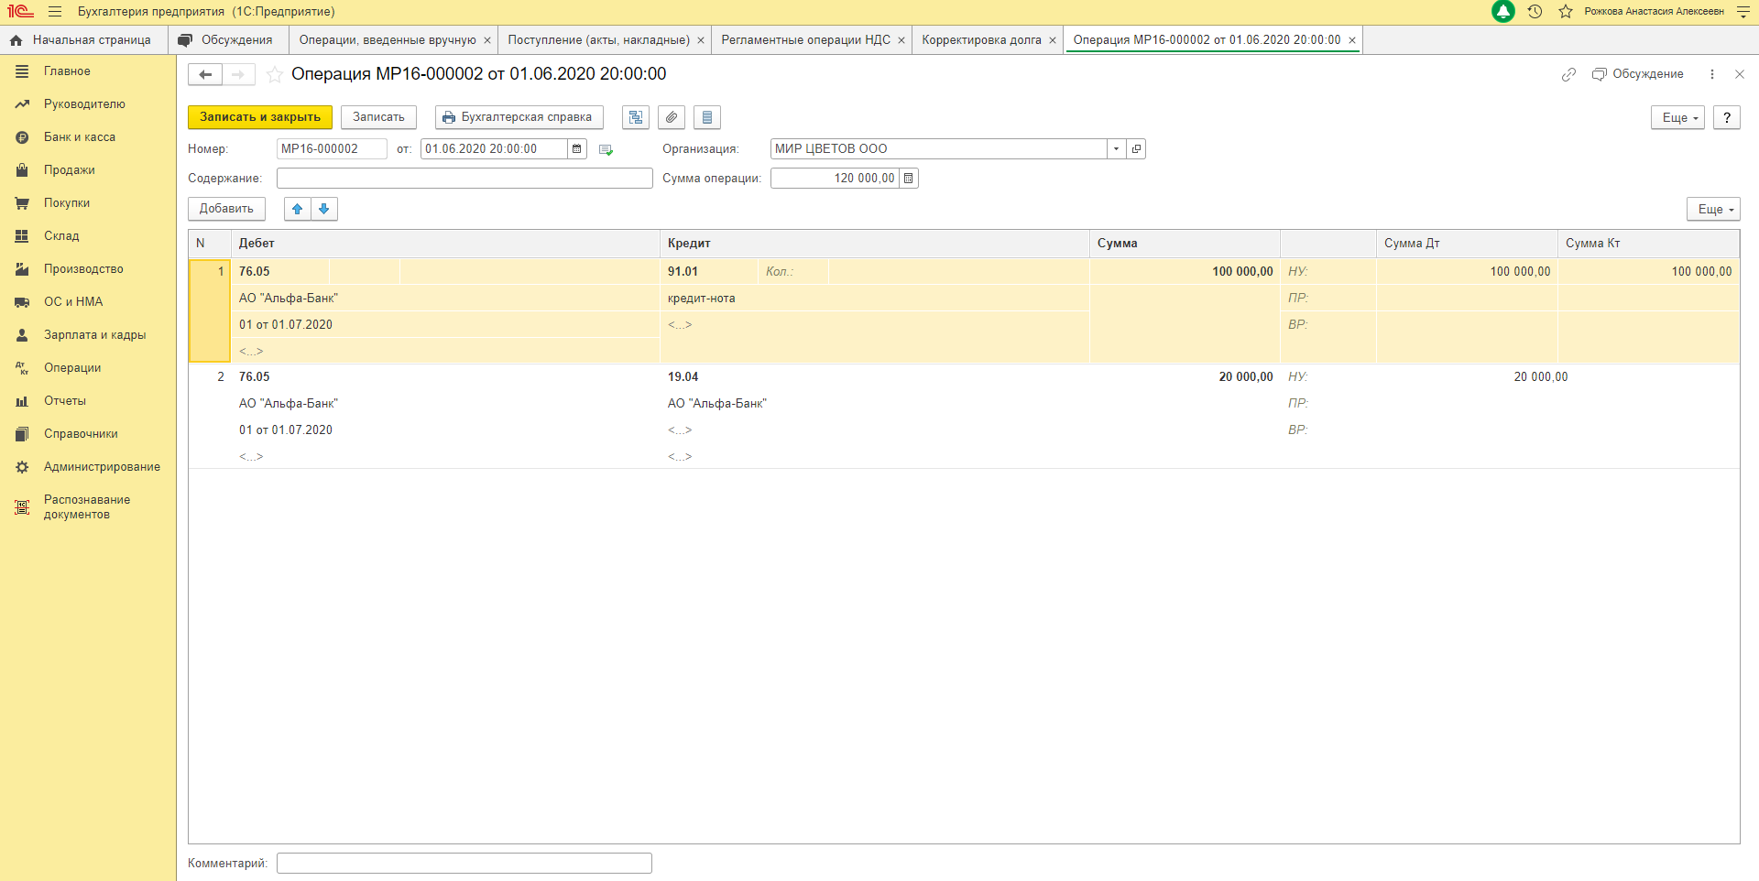Print Бухгалтерская справка
Viewport: 1759px width, 881px height.
tap(519, 117)
